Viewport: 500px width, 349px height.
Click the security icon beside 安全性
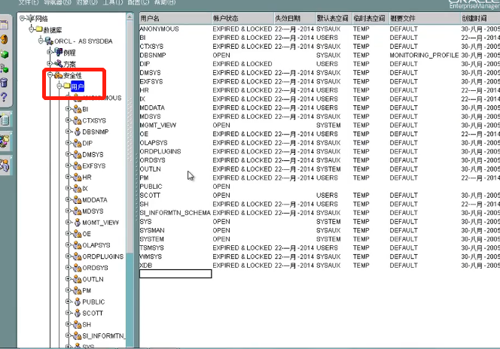pyautogui.click(x=58, y=75)
